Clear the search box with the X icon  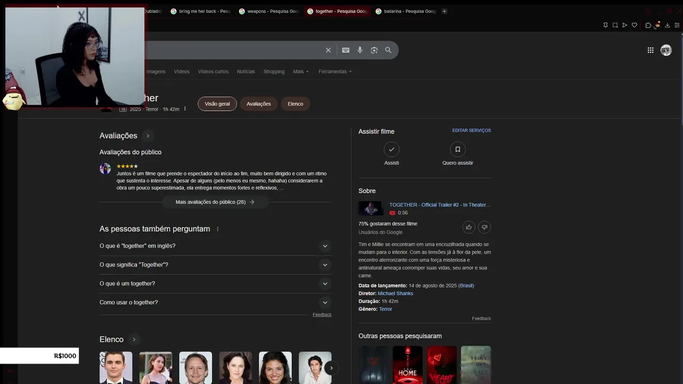328,50
